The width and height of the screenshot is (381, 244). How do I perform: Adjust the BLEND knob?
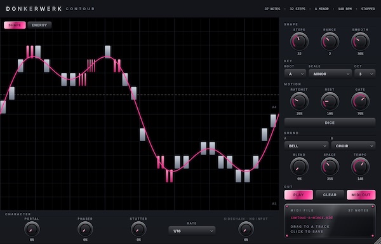pyautogui.click(x=299, y=166)
